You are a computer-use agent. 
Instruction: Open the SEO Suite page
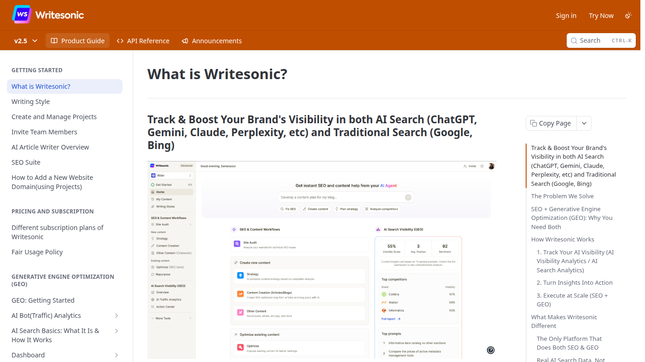coord(64,162)
